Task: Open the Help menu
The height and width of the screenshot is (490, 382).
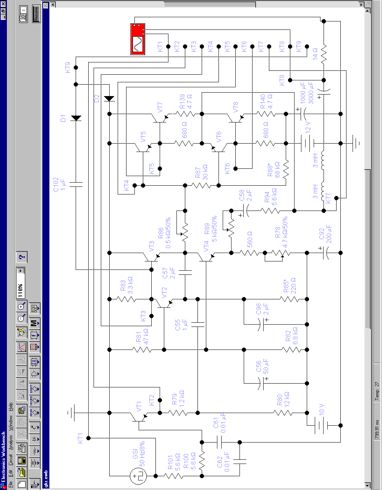Action: [x=10, y=408]
